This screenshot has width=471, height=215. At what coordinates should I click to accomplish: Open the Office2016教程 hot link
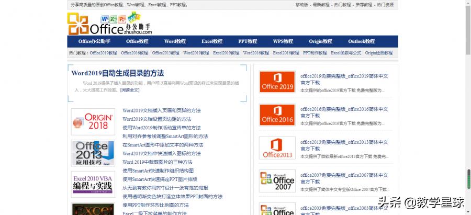tap(134, 53)
